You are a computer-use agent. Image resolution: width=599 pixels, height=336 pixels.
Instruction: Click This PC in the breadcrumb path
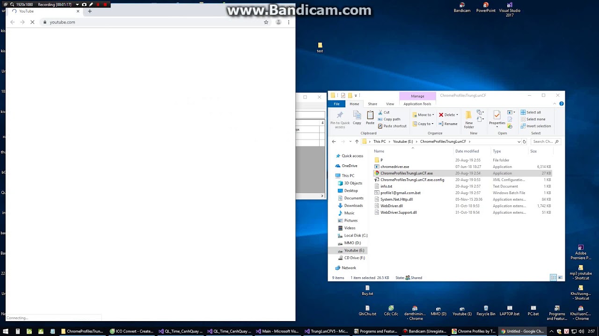(380, 141)
